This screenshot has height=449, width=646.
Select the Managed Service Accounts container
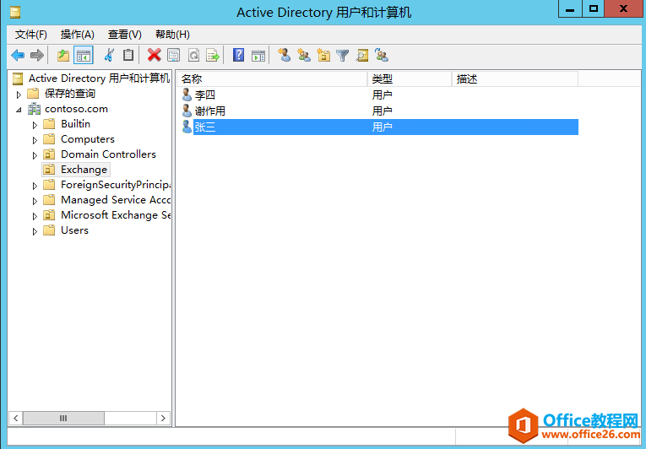point(116,200)
